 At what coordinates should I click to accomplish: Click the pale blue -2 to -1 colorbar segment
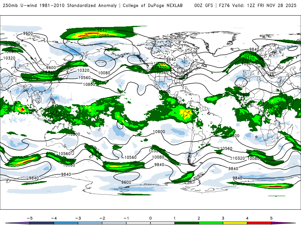click(x=114, y=223)
